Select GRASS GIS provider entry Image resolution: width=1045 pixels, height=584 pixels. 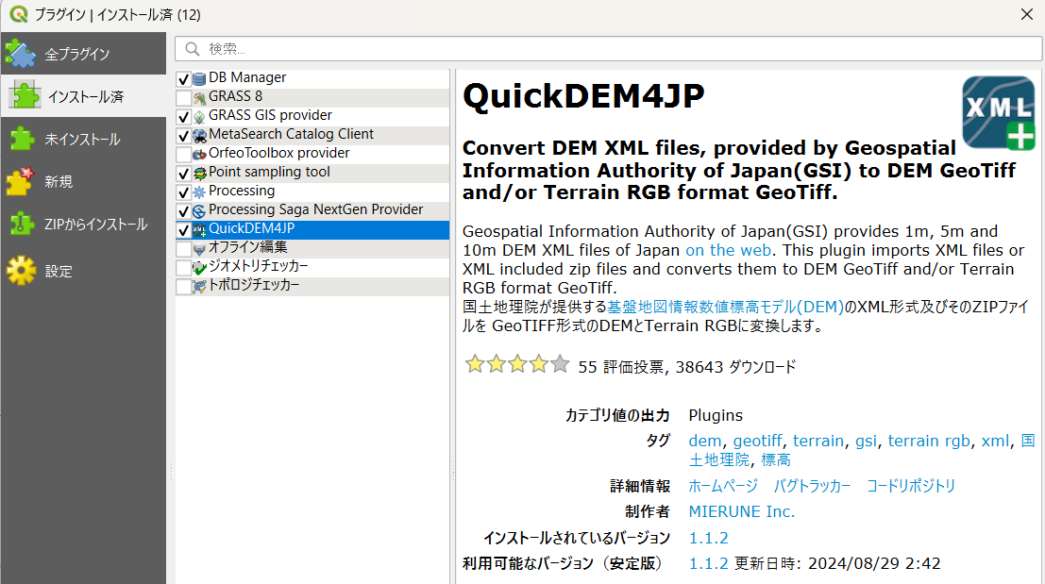[270, 114]
